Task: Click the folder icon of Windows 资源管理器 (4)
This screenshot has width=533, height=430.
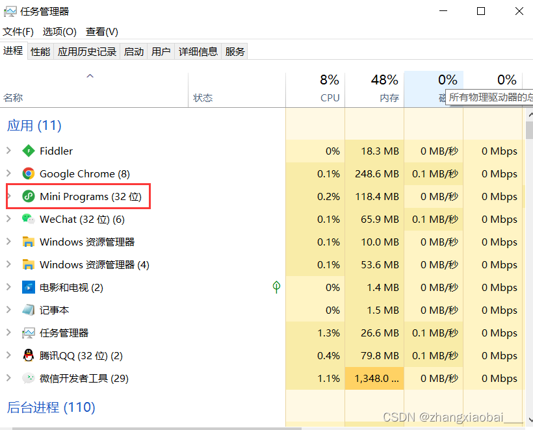Action: point(28,264)
